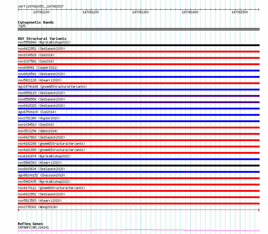Click nsv6418329 (Sedlazeck2020) label
This screenshot has height=234, width=268.
click(x=42, y=106)
